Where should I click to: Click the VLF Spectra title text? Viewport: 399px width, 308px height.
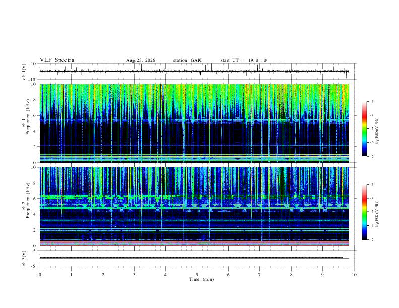(57, 60)
